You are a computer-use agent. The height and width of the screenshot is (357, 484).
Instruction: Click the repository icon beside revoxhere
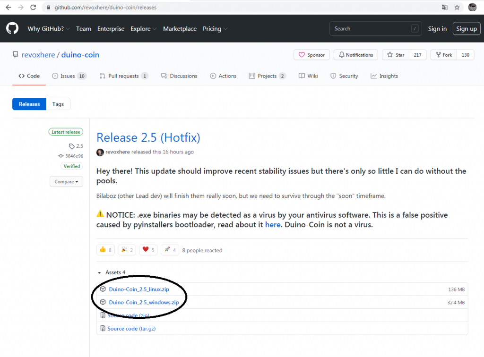pyautogui.click(x=15, y=55)
